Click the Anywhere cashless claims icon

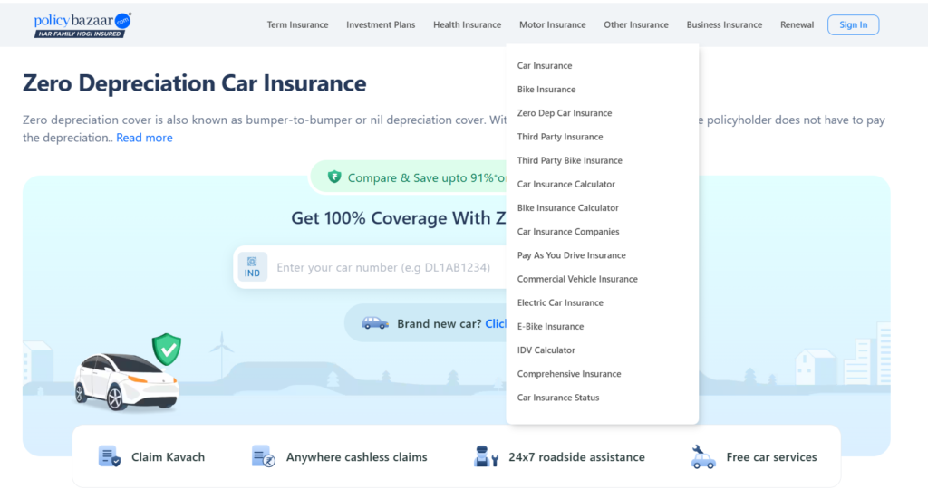[264, 456]
